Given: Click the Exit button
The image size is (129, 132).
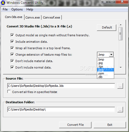Looking at the screenshot, I should coord(110,125).
